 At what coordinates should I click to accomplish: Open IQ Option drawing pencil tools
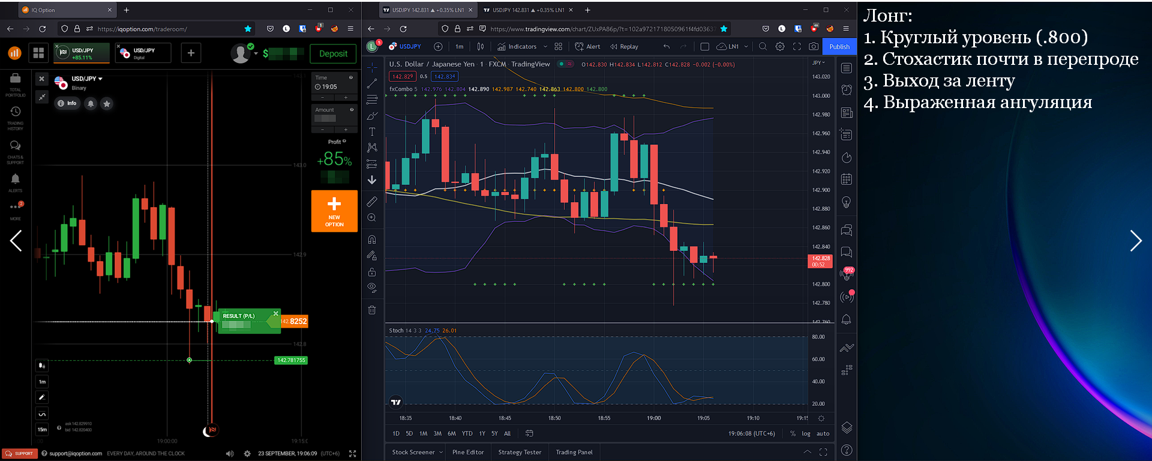tap(42, 397)
